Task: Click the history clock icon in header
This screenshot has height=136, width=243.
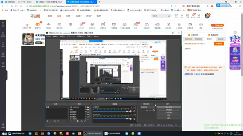Action: coord(176,15)
